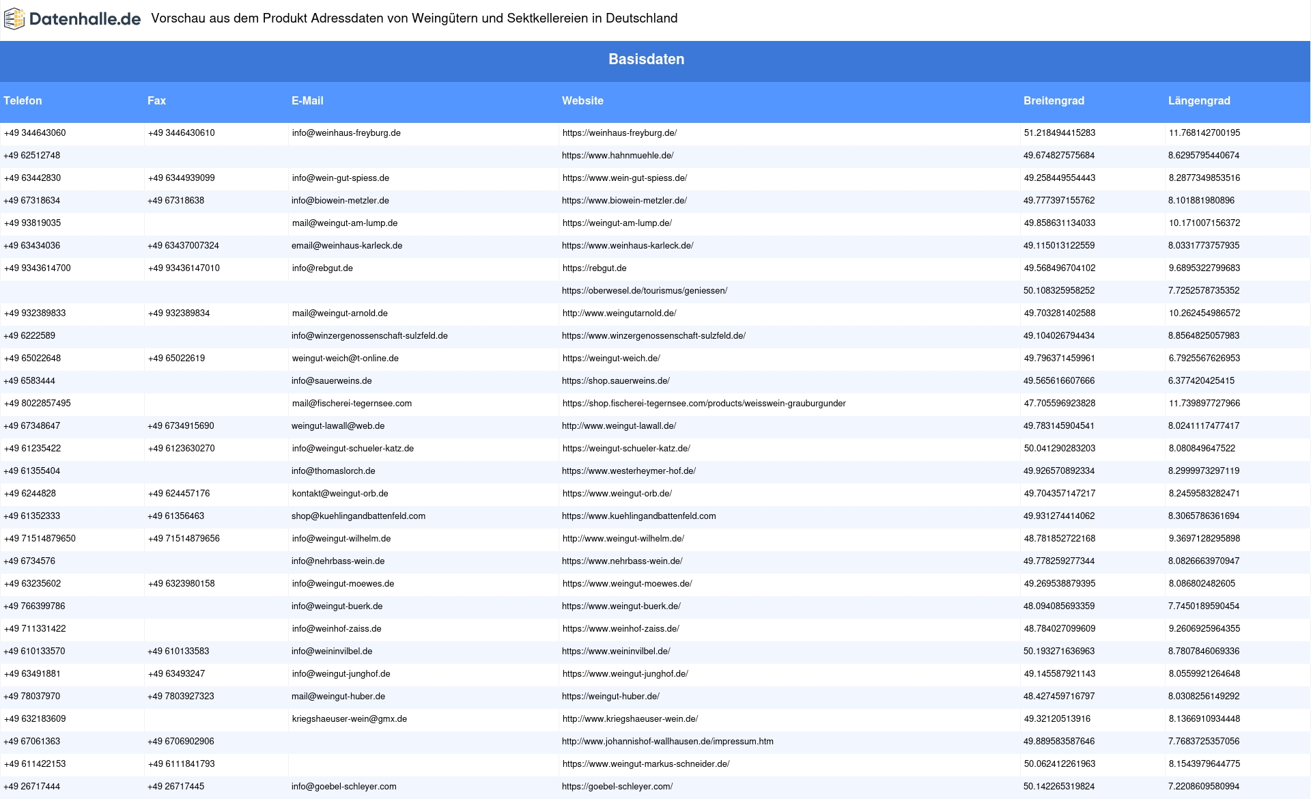Open the https://www.biowein-metzler.de/ link

[624, 201]
